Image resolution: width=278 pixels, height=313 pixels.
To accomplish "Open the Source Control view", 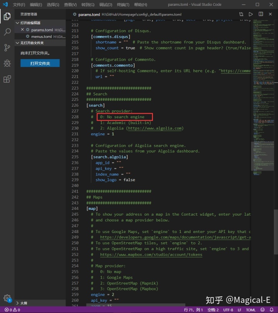I will point(7,48).
